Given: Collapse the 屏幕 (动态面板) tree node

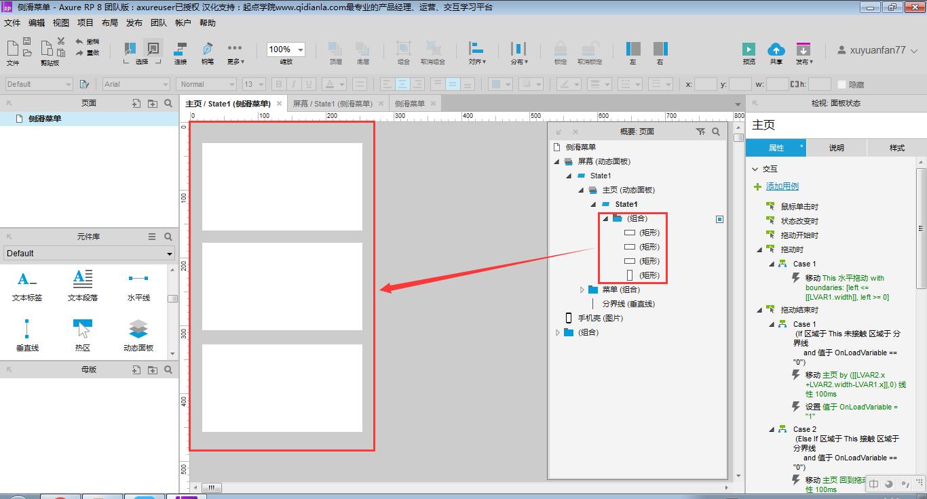Looking at the screenshot, I should point(556,161).
